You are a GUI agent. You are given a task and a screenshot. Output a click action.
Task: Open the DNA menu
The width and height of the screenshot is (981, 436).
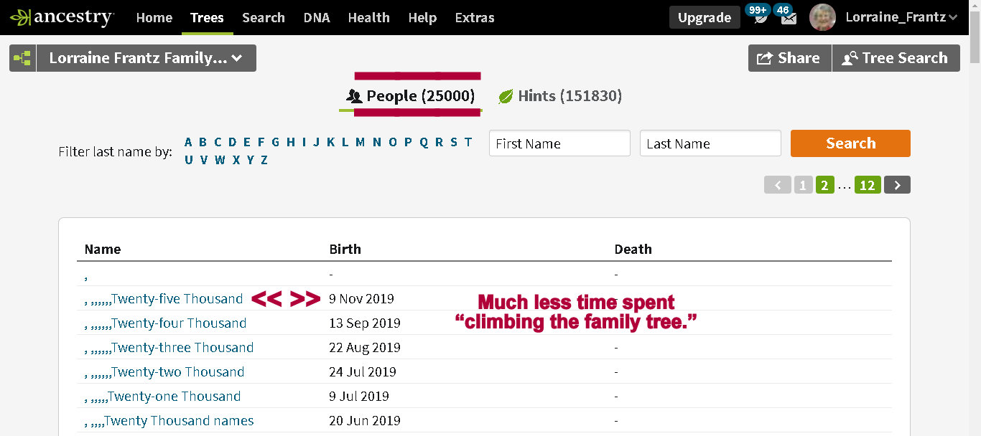[316, 17]
